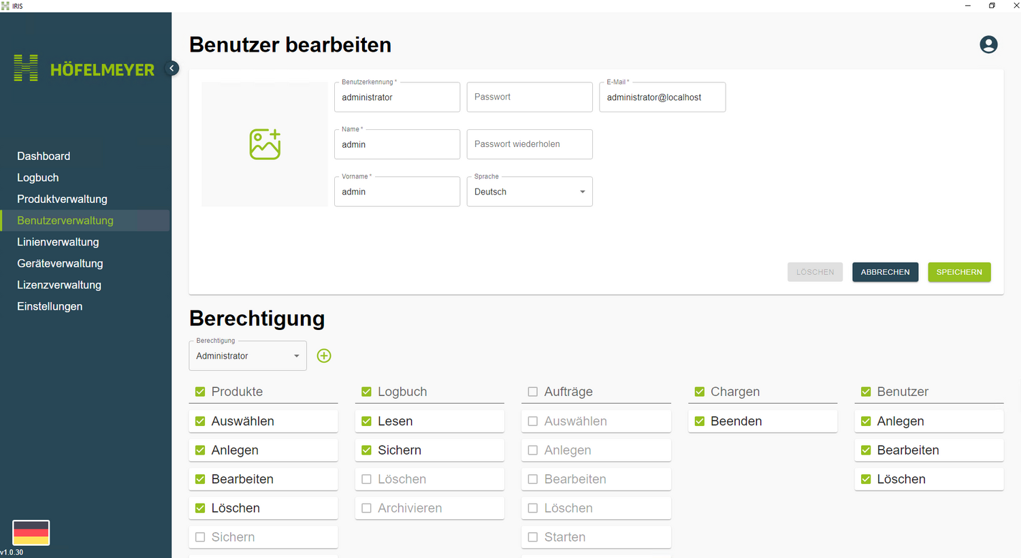Viewport: 1021px width, 558px height.
Task: Click the Höfelmeyer logo
Action: click(84, 69)
